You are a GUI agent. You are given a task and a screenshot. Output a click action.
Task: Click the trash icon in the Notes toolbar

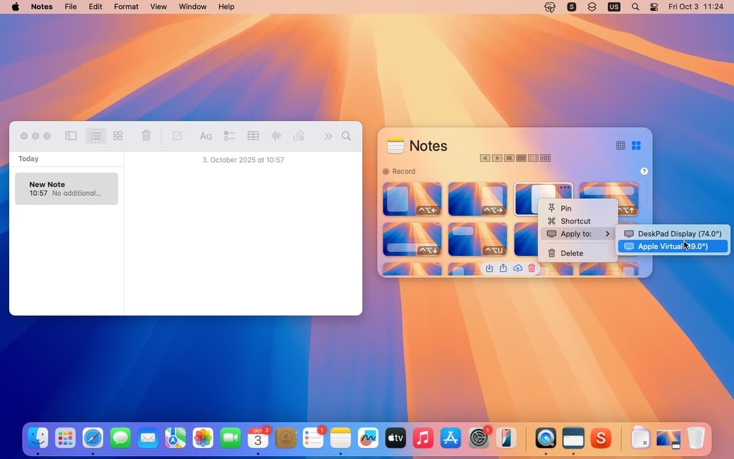tap(146, 136)
